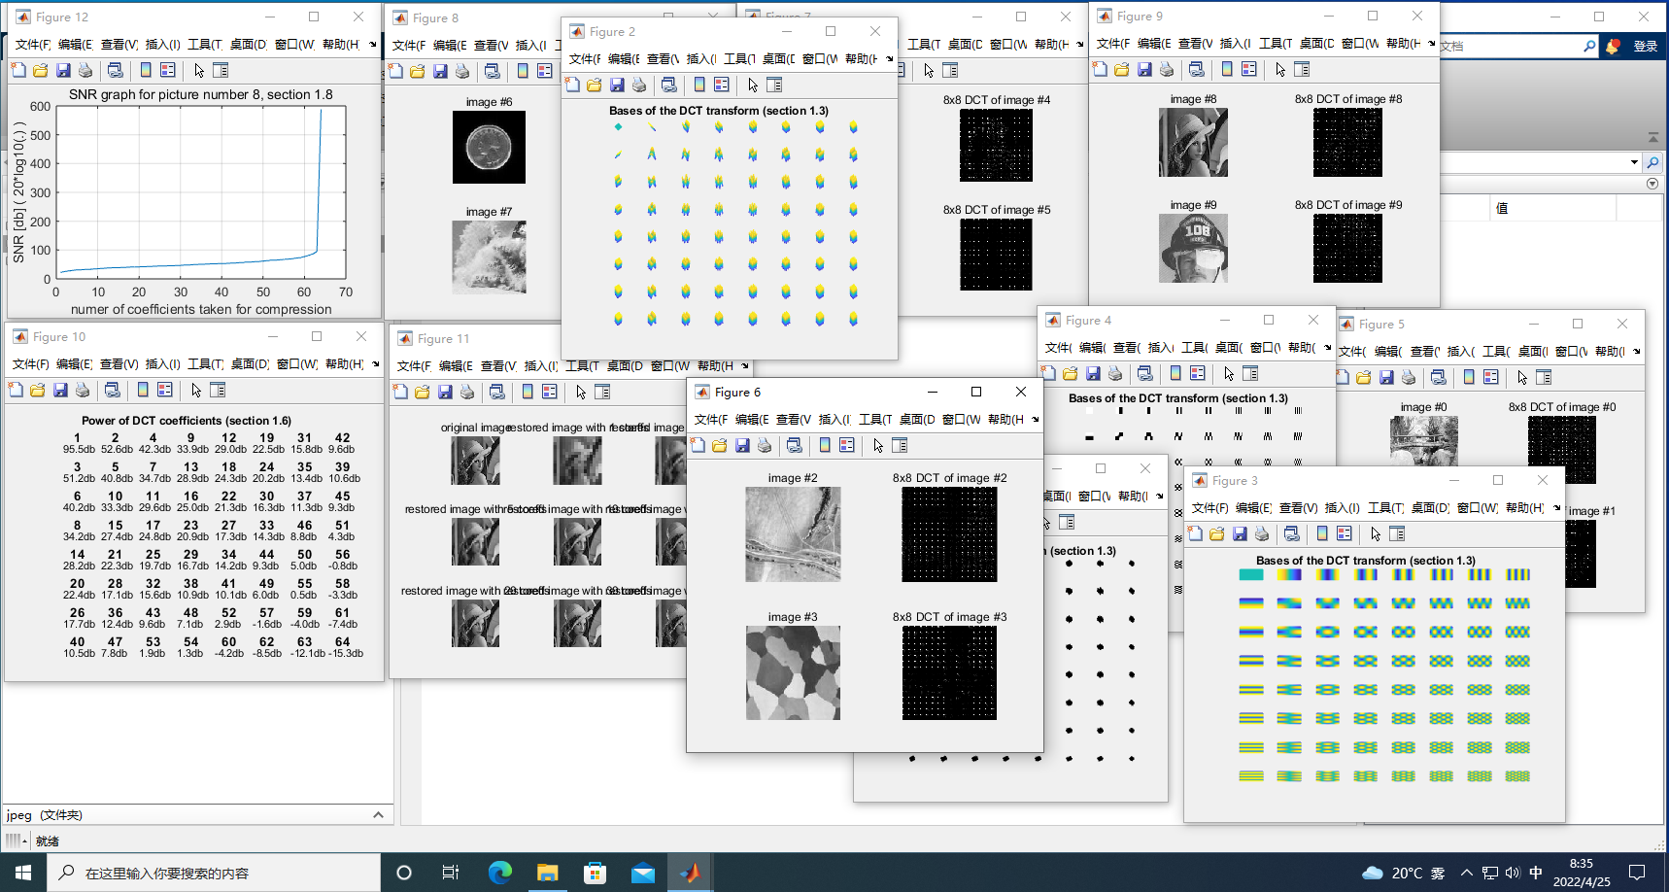Click the 值 column header
This screenshot has height=892, width=1669.
point(1502,207)
